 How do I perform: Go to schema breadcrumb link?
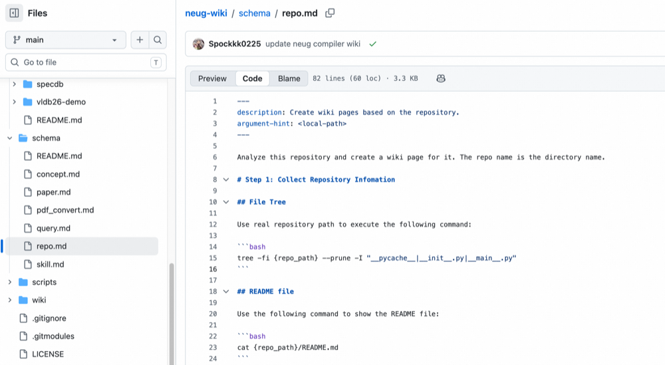coord(255,13)
